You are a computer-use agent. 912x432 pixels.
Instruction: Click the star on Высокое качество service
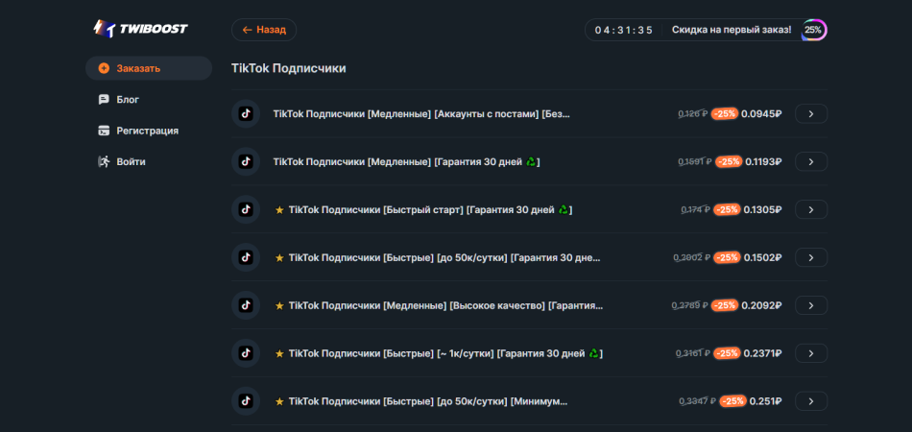click(280, 305)
